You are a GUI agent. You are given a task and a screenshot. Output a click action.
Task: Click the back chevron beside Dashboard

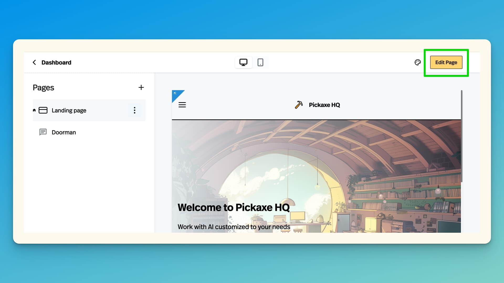34,62
